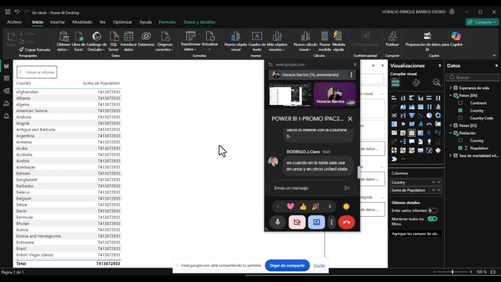Create a Medida rápida
This screenshot has height=282, width=501.
[x=339, y=42]
